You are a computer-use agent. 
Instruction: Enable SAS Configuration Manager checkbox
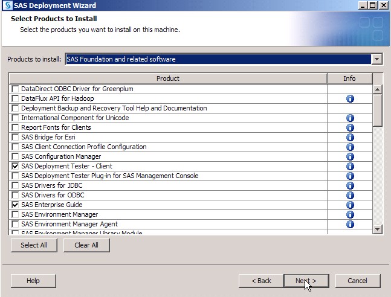[15, 156]
